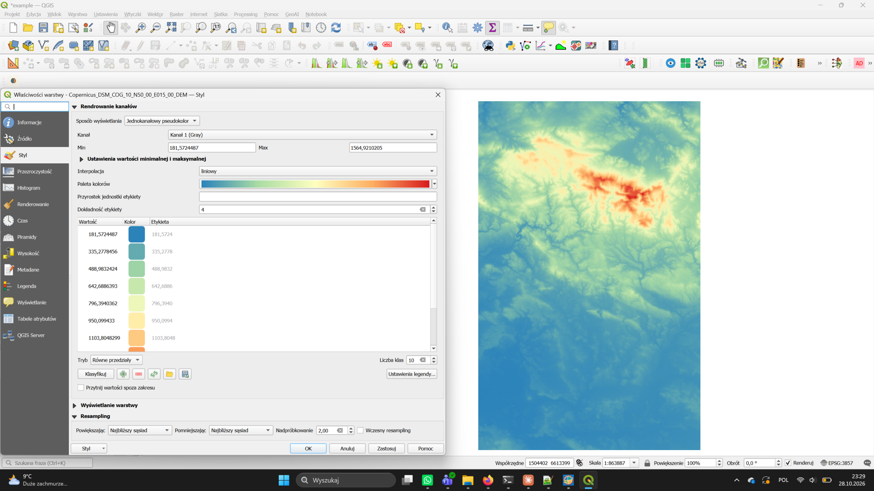Click the Anuluj button
This screenshot has width=874, height=491.
pos(347,448)
